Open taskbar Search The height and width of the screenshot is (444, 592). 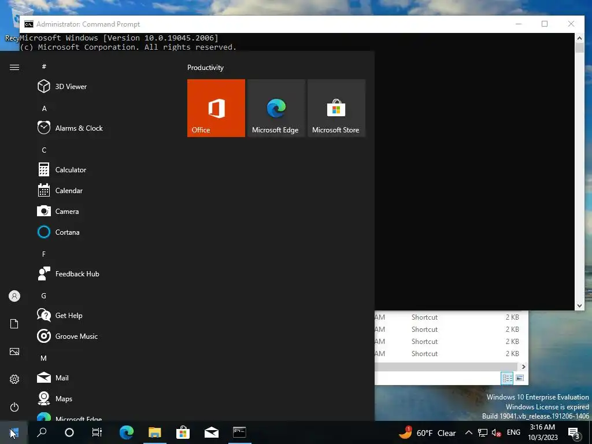click(x=42, y=432)
